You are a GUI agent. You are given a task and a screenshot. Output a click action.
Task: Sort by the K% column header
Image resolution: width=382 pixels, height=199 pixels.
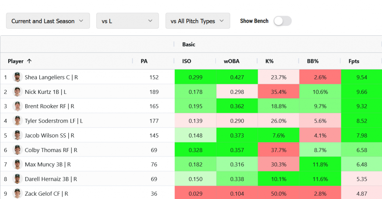coord(269,61)
